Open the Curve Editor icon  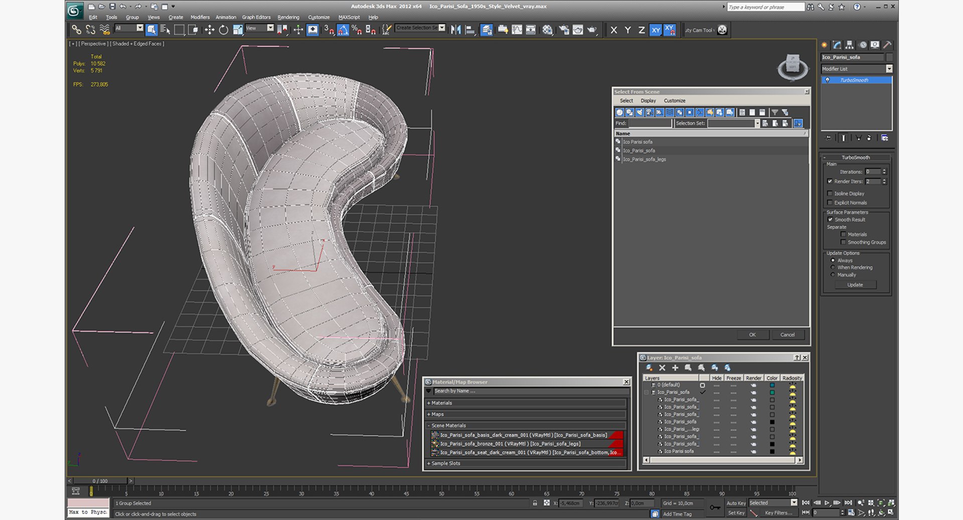click(x=517, y=30)
